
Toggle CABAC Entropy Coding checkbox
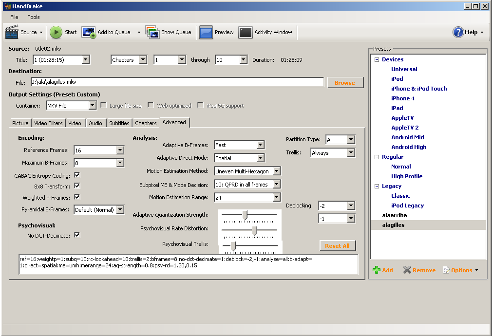77,175
